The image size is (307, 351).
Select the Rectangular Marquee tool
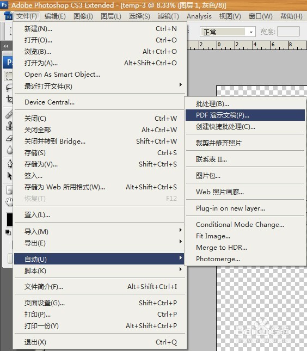point(9,76)
